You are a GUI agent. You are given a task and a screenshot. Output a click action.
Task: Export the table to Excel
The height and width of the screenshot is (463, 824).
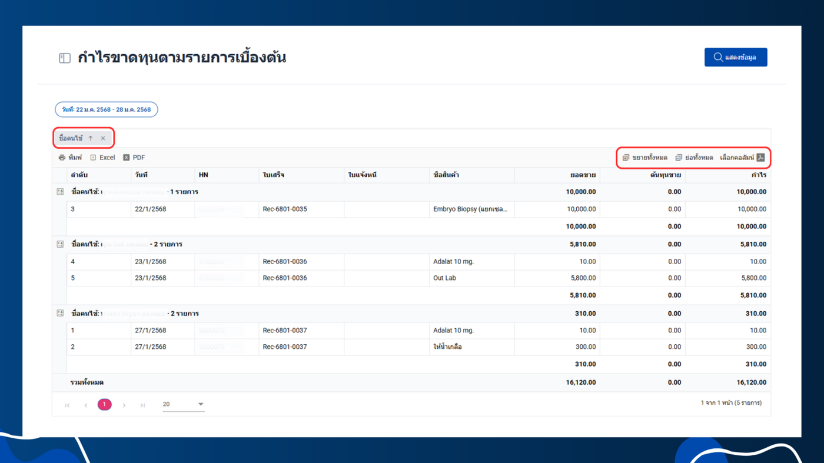tap(102, 158)
